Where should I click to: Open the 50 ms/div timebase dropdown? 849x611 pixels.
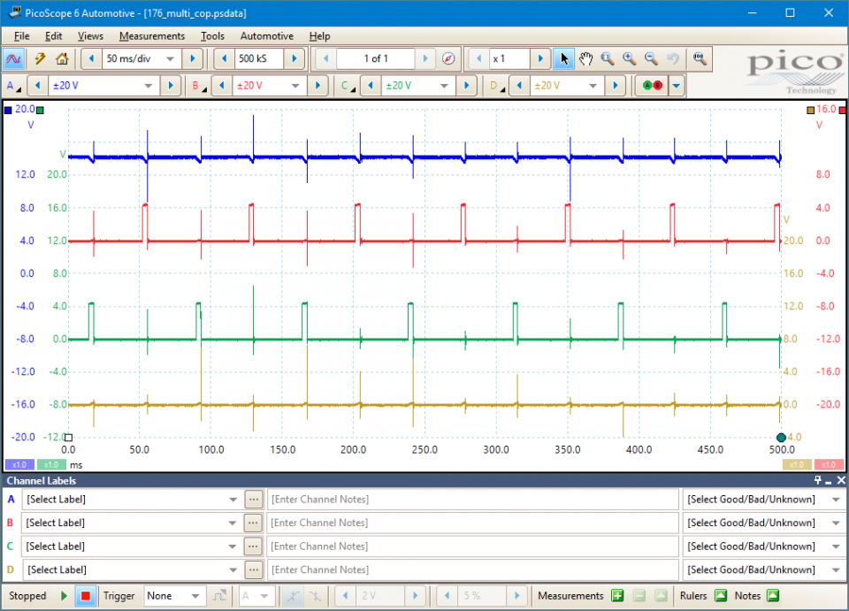click(x=170, y=59)
